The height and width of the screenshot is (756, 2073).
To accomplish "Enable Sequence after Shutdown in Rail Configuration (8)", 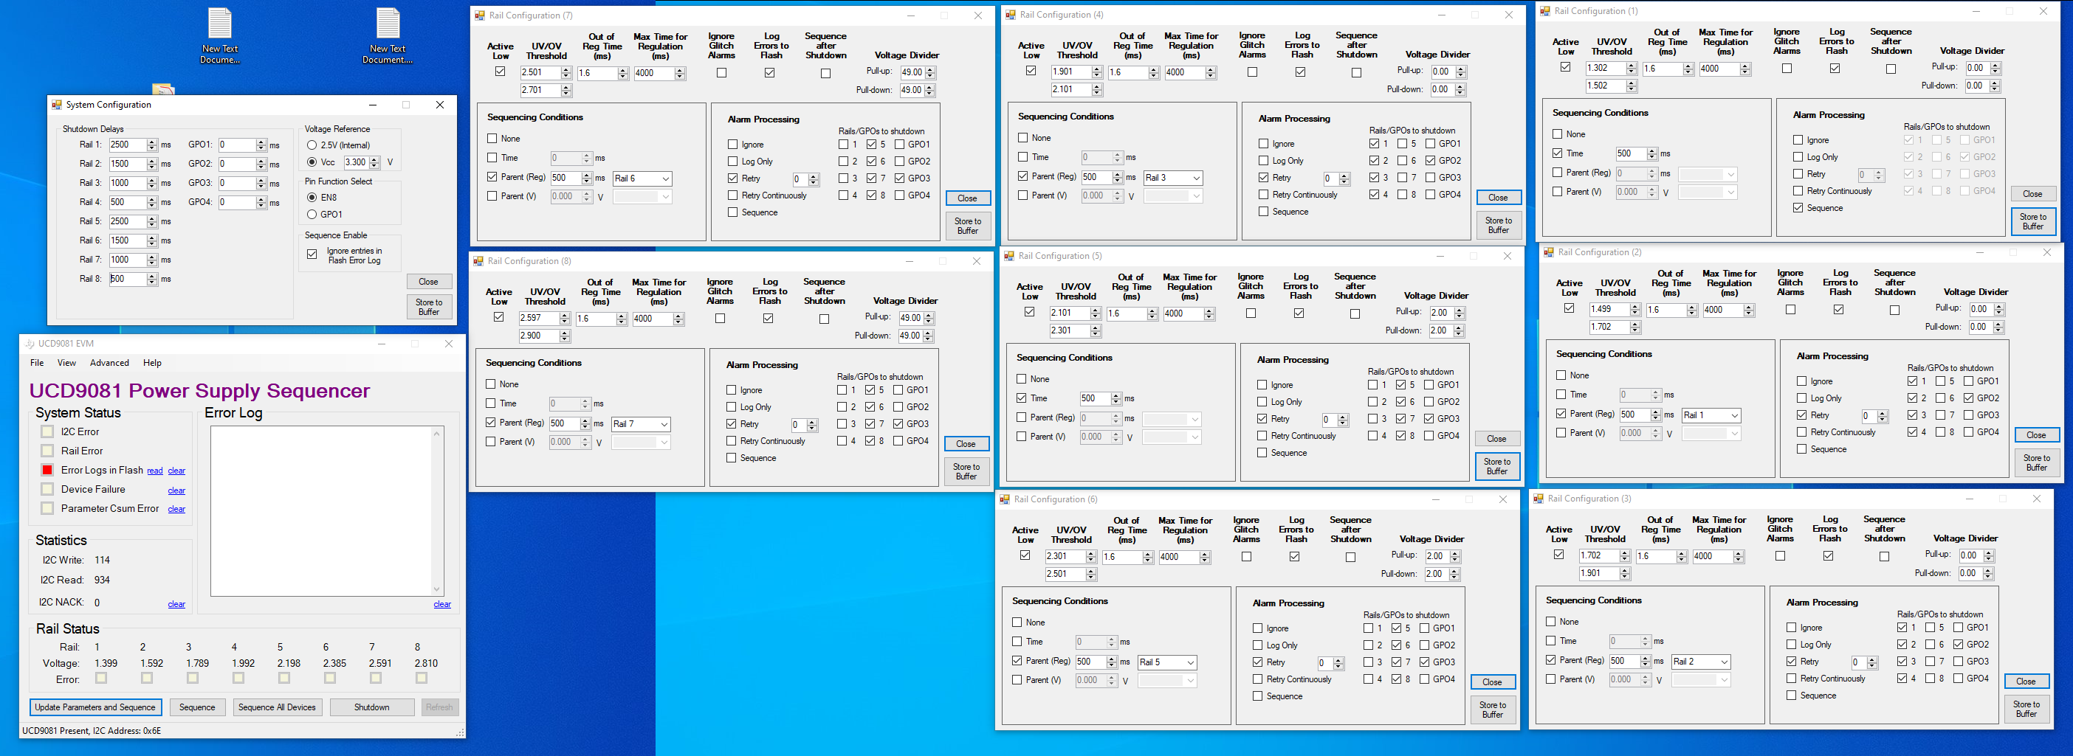I will 824,319.
